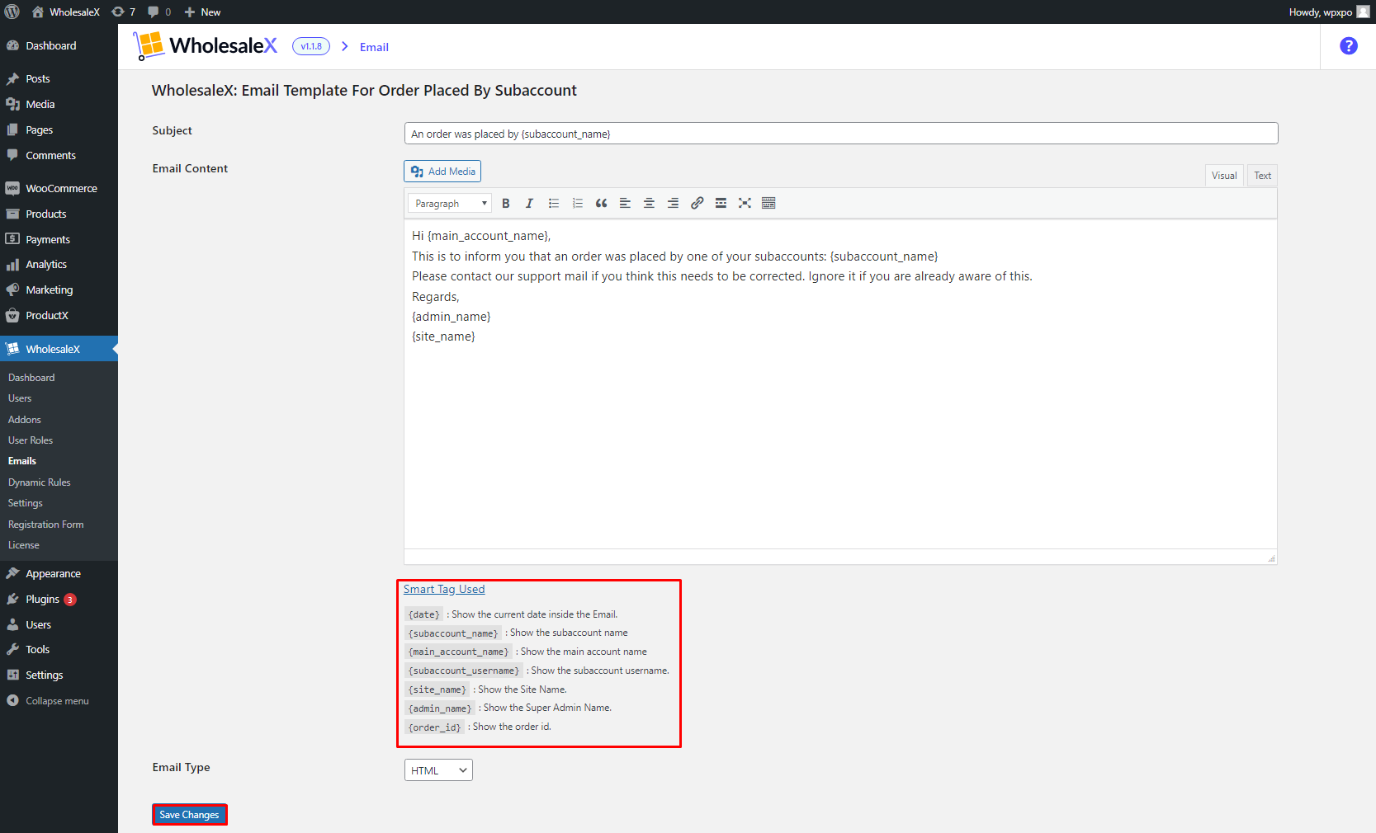
Task: Open Media library in sidebar
Action: [40, 105]
